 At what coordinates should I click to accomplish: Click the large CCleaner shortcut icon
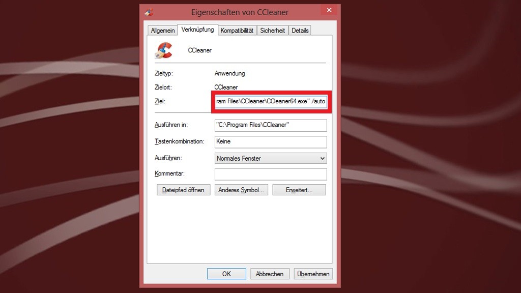tap(164, 50)
